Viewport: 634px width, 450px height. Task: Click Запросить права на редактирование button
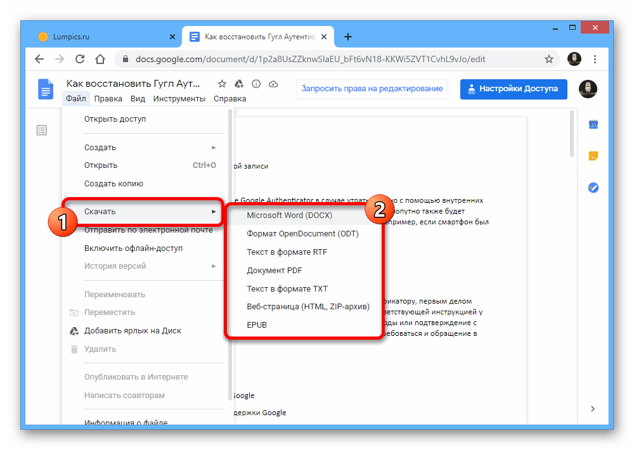tap(372, 89)
